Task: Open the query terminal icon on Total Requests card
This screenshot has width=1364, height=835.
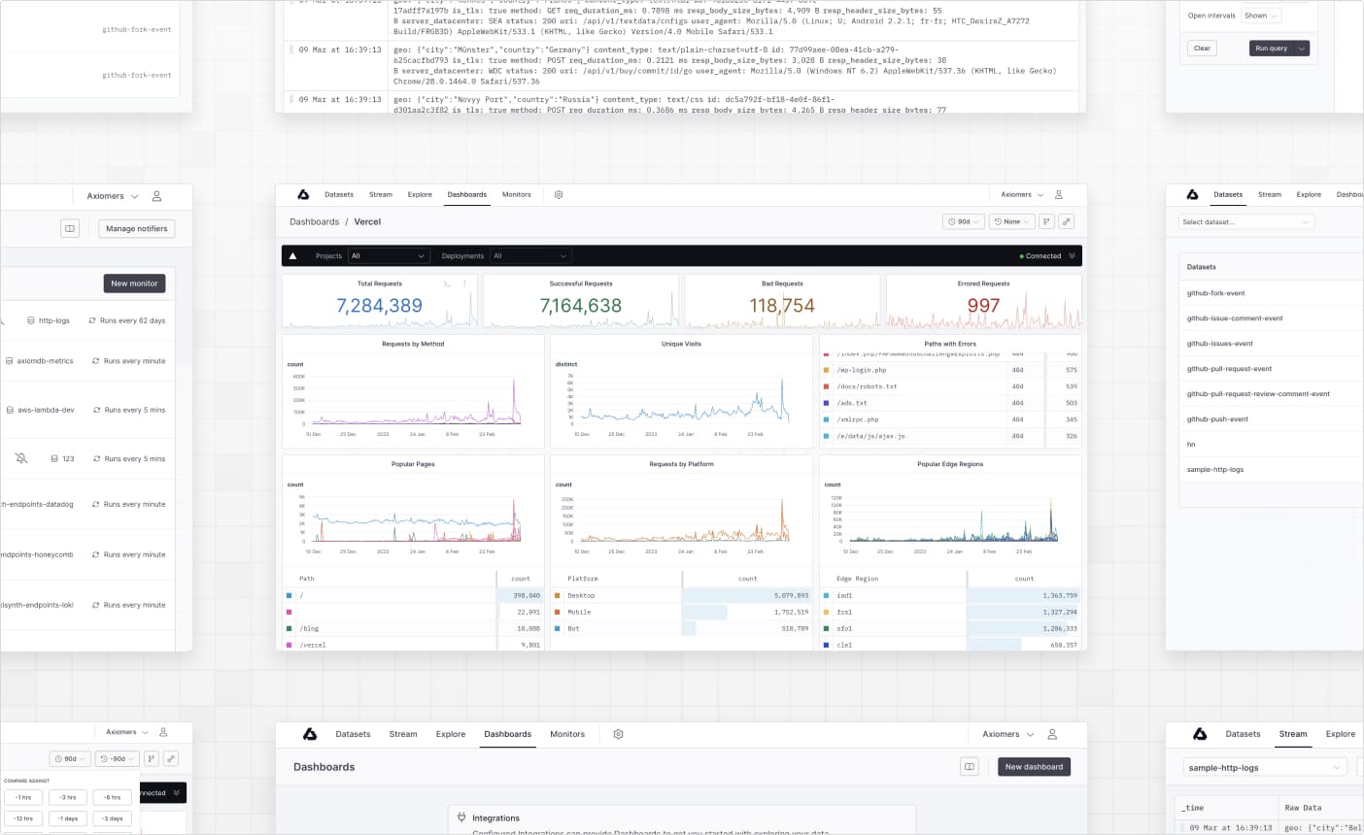Action: click(x=447, y=284)
